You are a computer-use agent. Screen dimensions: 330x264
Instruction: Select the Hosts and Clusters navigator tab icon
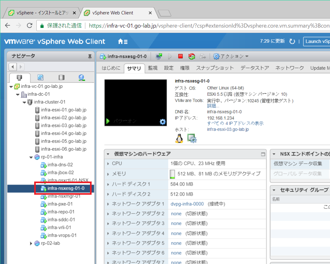click(x=19, y=78)
